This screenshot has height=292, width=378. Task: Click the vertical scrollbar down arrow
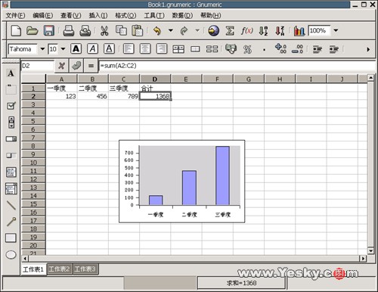point(370,251)
